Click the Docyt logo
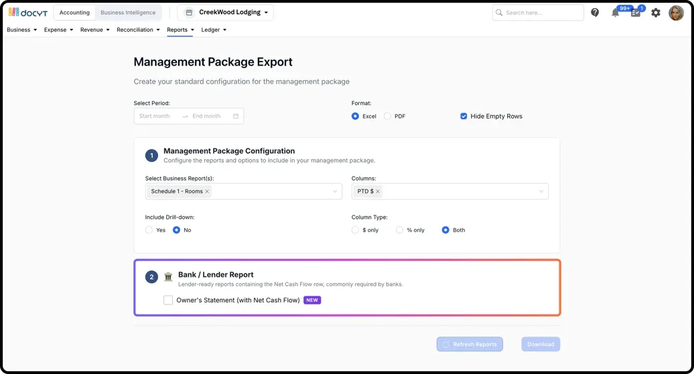Image resolution: width=694 pixels, height=374 pixels. (x=28, y=13)
